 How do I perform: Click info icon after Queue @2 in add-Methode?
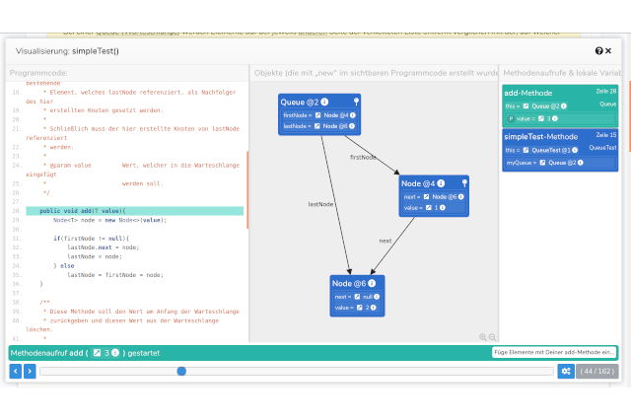pyautogui.click(x=563, y=106)
